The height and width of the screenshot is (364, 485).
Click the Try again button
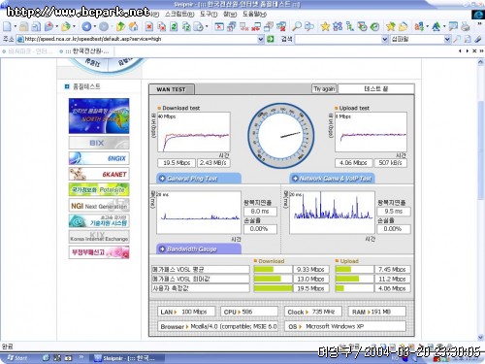(324, 89)
